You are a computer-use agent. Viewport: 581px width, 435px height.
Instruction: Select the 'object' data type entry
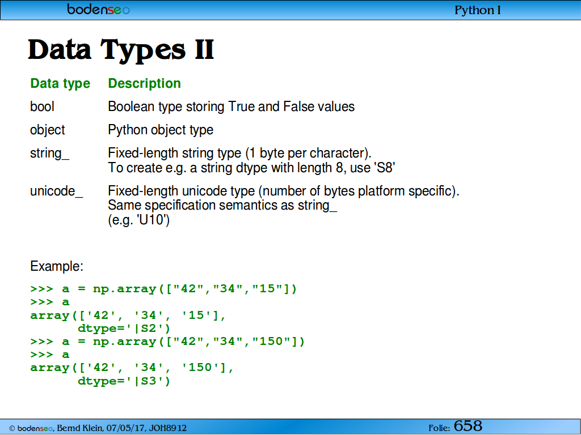48,130
